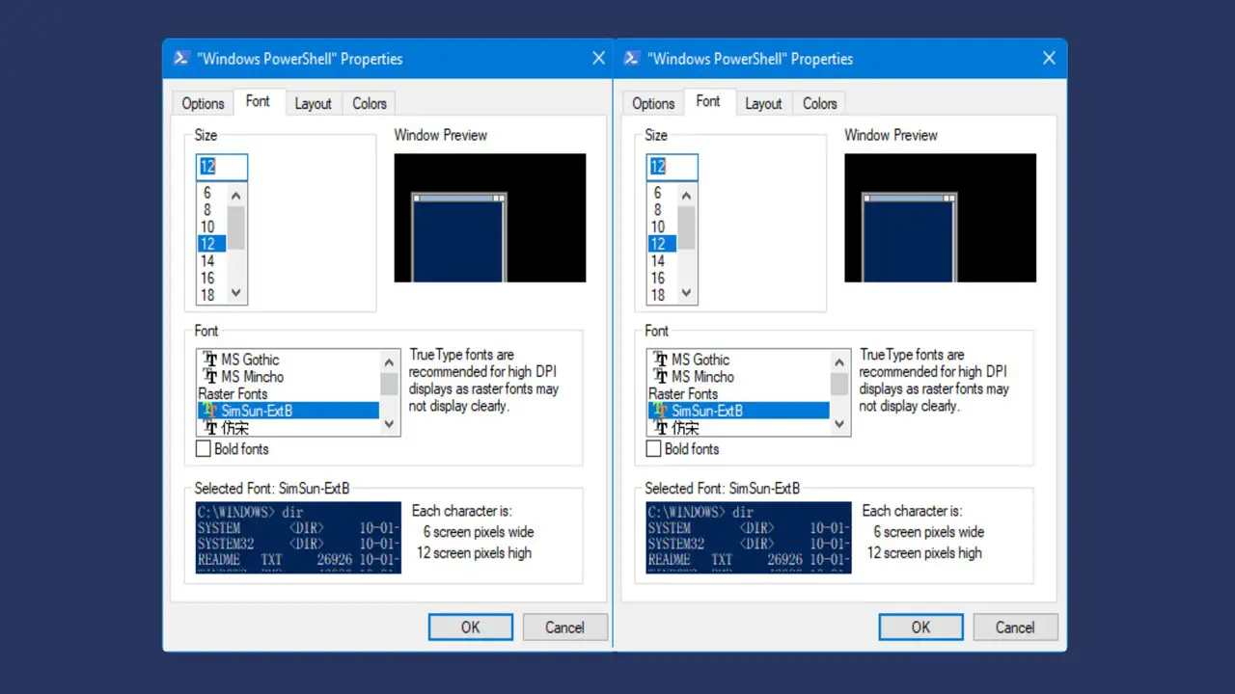Click the selected font sample preview in the left window

coord(298,538)
